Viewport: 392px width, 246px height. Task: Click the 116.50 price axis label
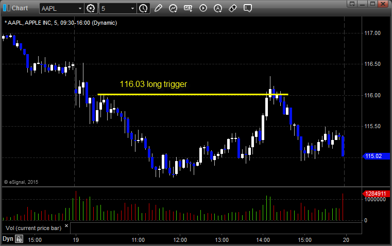coord(372,64)
